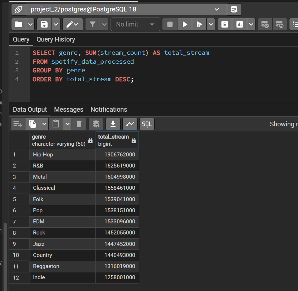Viewport: 298px width, 291px height.
Task: Expand the copy options dropdown arrow
Action: pyautogui.click(x=44, y=124)
